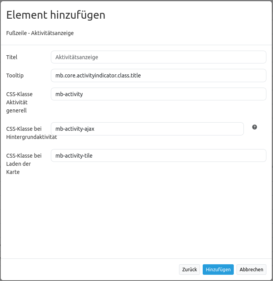Click the mb-activity-tile input field
Screen dimensions: 273x281
click(x=158, y=156)
